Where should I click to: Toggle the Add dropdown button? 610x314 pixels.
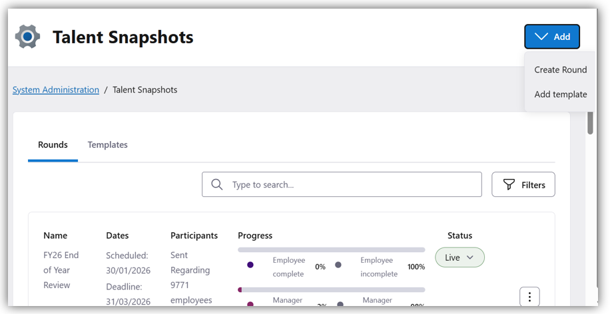point(552,37)
